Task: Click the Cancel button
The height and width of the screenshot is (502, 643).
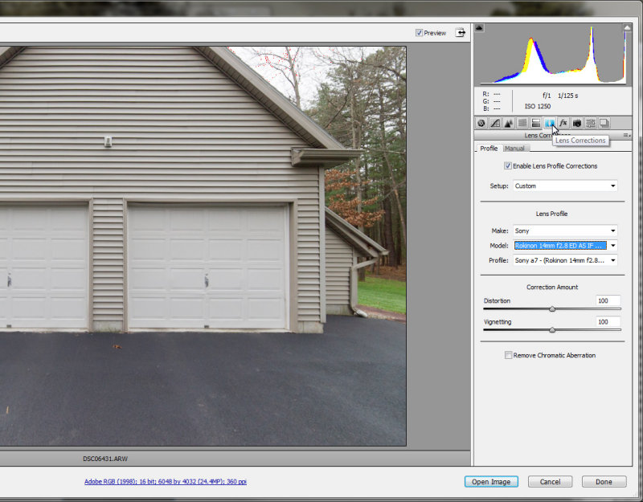Action: (x=550, y=481)
